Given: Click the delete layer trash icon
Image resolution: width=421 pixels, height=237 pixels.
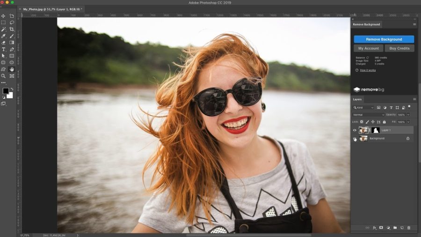Looking at the screenshot, I should [x=409, y=228].
